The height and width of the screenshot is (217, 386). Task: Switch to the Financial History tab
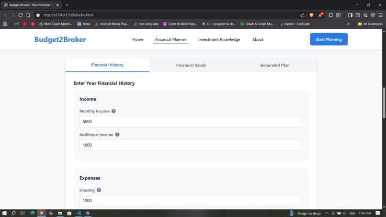click(107, 65)
